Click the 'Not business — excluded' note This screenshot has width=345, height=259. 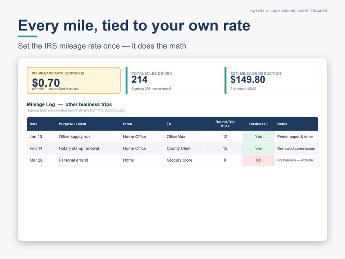tap(296, 160)
